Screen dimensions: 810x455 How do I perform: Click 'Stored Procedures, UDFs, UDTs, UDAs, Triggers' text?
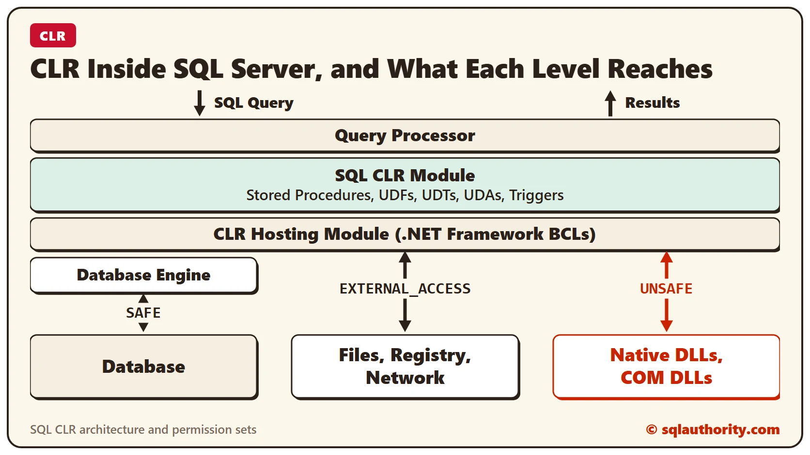point(405,195)
